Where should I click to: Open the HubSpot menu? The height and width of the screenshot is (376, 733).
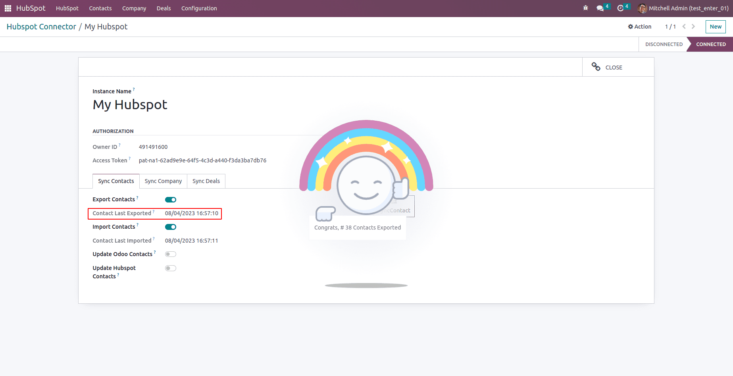67,8
